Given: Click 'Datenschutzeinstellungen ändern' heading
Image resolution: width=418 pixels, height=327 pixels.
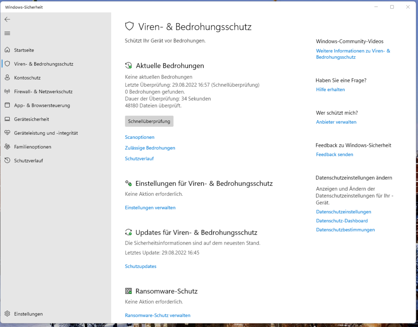Looking at the screenshot, I should tap(354, 178).
